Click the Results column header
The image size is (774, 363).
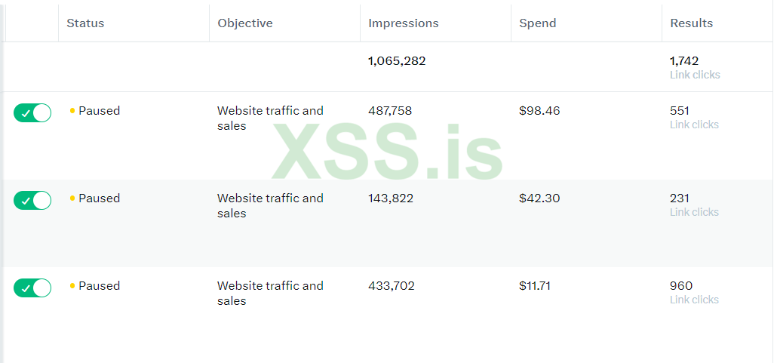click(x=691, y=23)
